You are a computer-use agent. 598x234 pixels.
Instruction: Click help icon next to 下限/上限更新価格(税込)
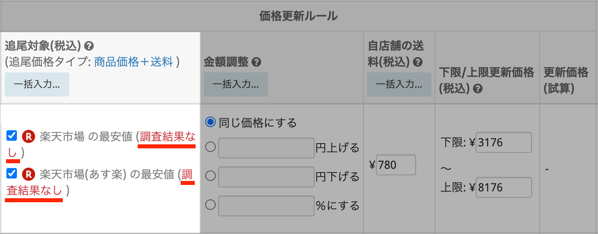click(x=478, y=89)
